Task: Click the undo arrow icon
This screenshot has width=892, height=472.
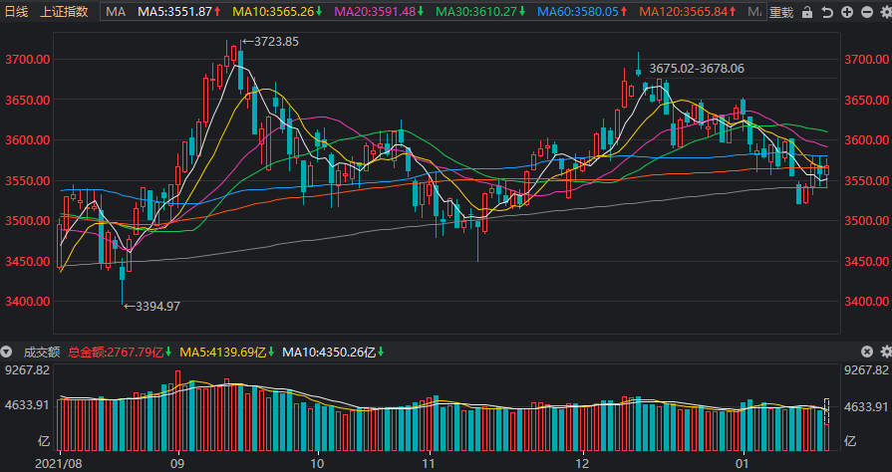Action: click(826, 13)
